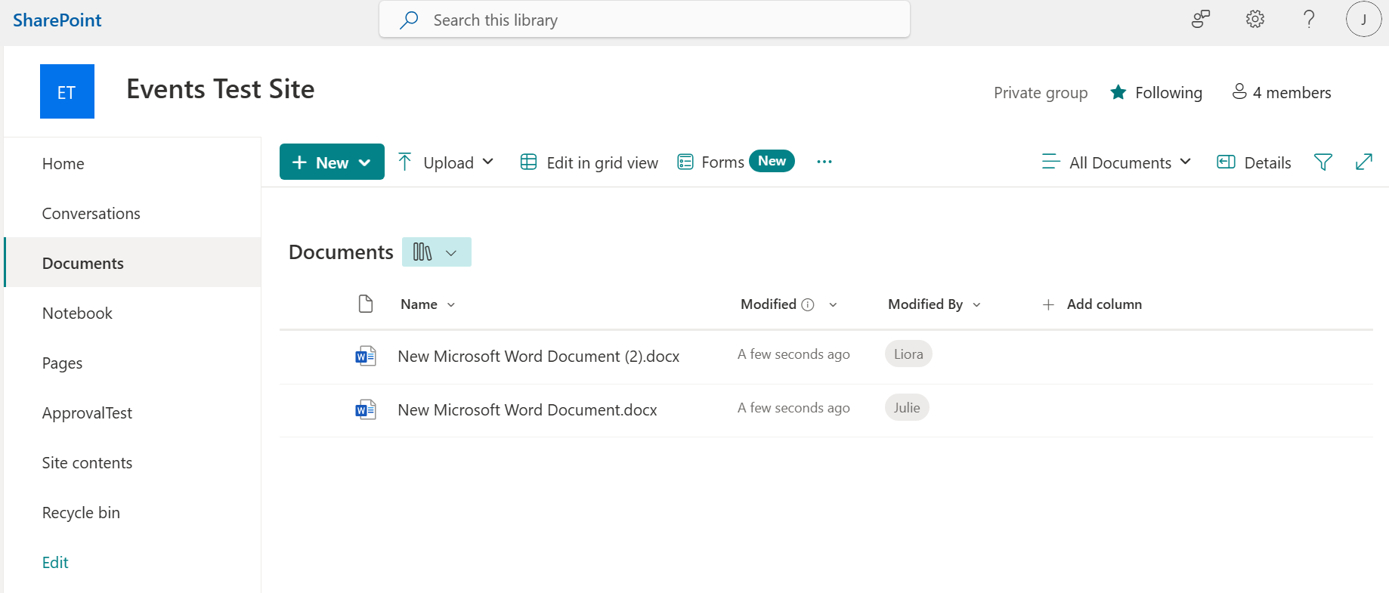
Task: Open Site contents from sidebar
Action: [88, 463]
